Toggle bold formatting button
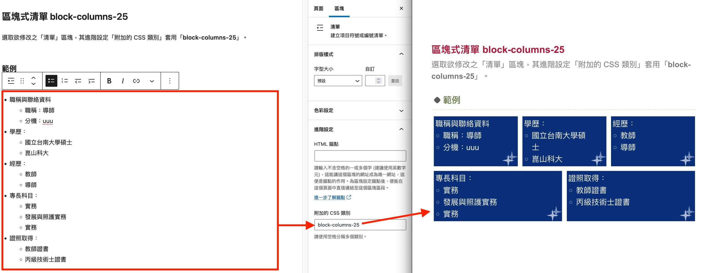The height and width of the screenshot is (273, 710). coord(109,81)
